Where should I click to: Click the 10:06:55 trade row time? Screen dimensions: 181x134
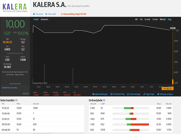point(6,119)
